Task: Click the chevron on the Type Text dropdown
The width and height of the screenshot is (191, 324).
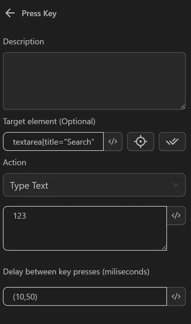Action: [175, 185]
